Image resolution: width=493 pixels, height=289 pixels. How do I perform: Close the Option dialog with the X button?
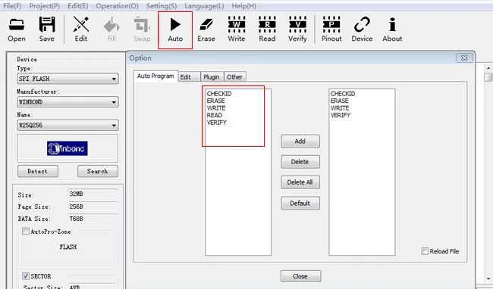464,58
